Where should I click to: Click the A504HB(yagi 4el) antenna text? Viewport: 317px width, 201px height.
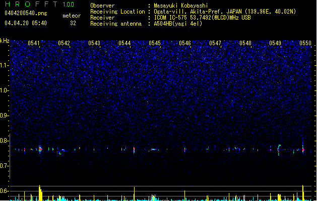(x=178, y=24)
